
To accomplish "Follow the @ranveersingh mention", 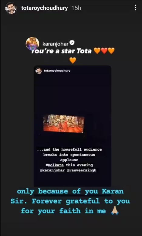I will pyautogui.click(x=83, y=170).
